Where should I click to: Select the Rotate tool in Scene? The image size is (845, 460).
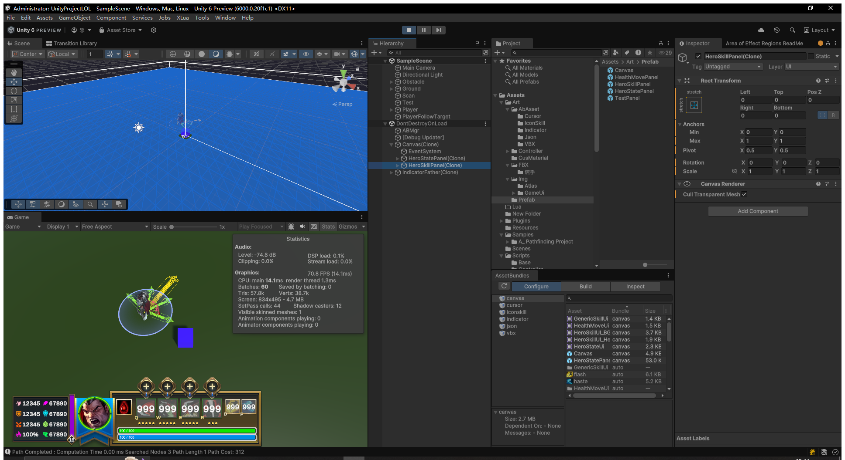click(x=14, y=91)
